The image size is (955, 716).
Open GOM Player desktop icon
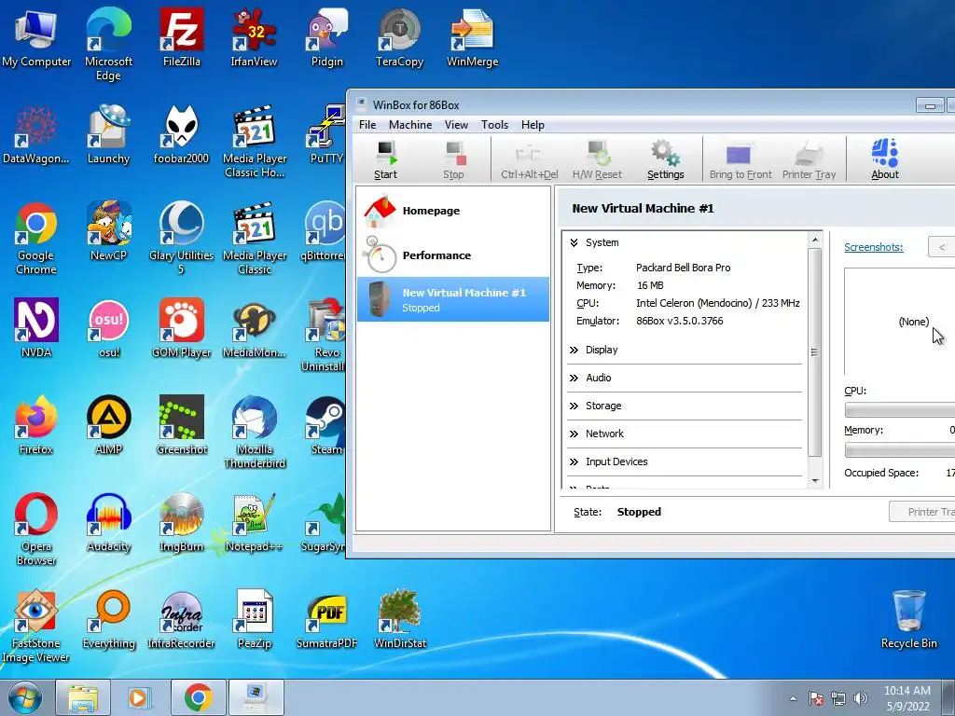pyautogui.click(x=182, y=327)
